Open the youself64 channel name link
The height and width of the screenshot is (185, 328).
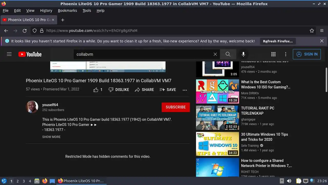(x=50, y=105)
